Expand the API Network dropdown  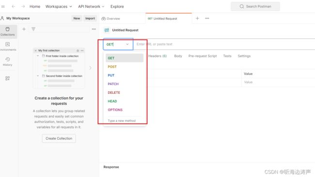91,6
